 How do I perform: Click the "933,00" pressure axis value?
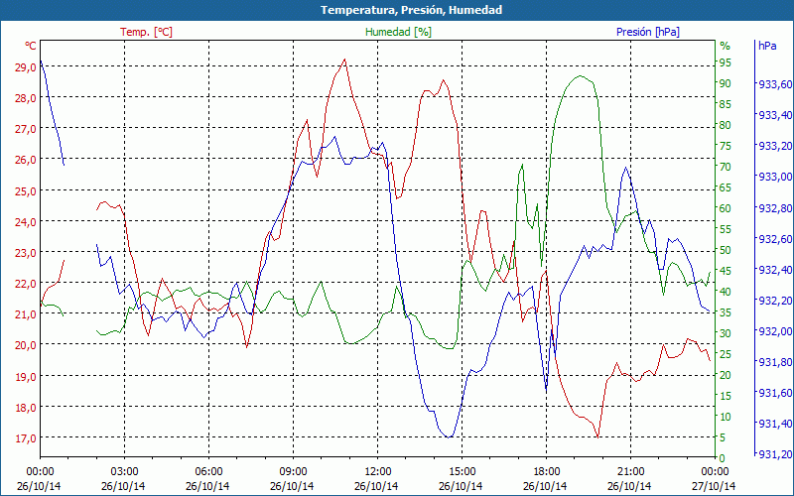(775, 177)
